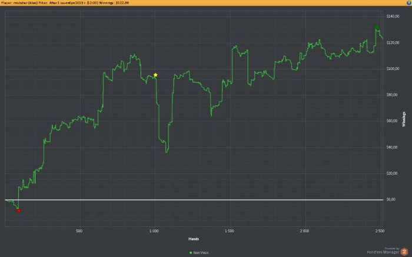Click the 1 500 hands axis label
The image size is (412, 257).
[230, 231]
